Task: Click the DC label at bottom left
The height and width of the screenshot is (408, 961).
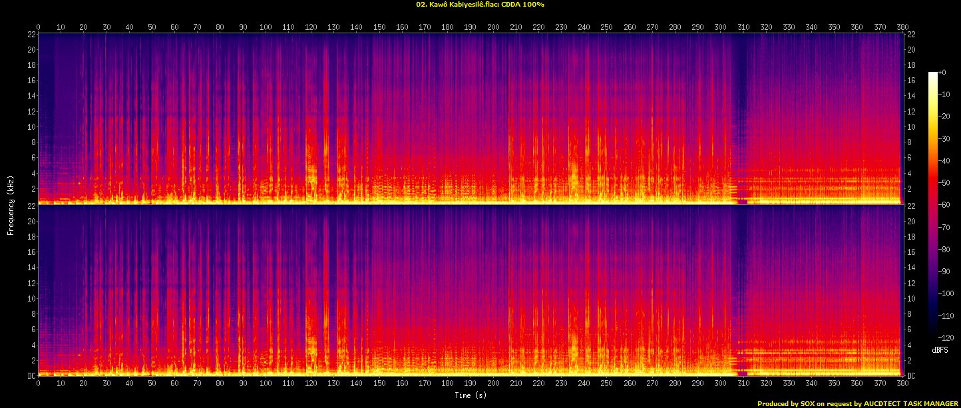Action: click(31, 376)
